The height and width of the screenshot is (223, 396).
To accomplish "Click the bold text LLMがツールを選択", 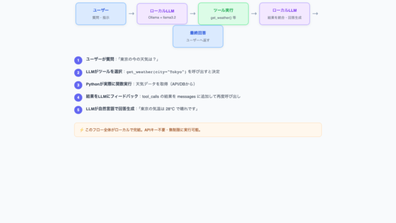I will tap(104, 72).
